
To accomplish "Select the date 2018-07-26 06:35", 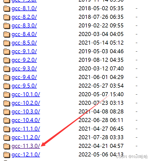I will [x=101, y=17].
